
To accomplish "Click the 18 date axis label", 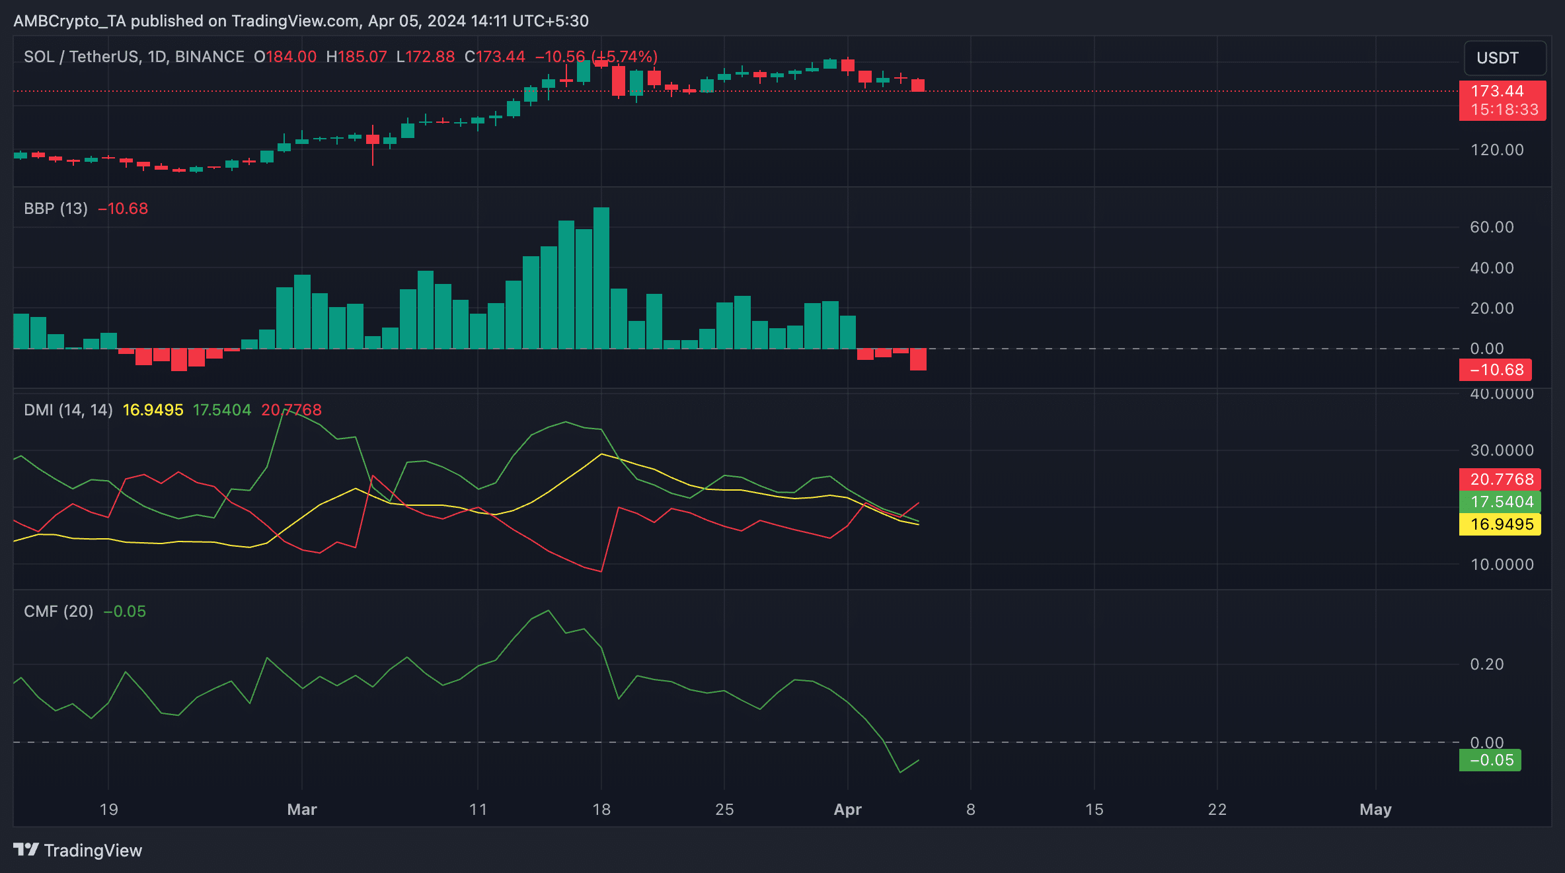I will pos(601,810).
